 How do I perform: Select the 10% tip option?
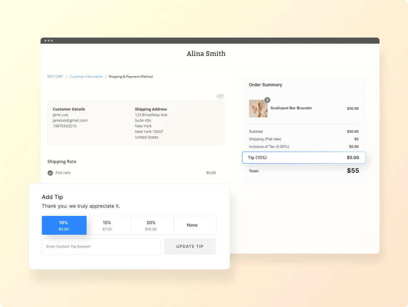pos(64,225)
